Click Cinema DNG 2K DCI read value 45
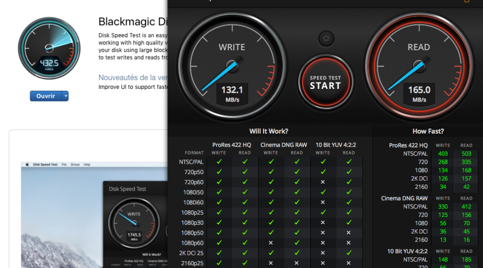Screen dimensions: 483x268 (x=466, y=232)
